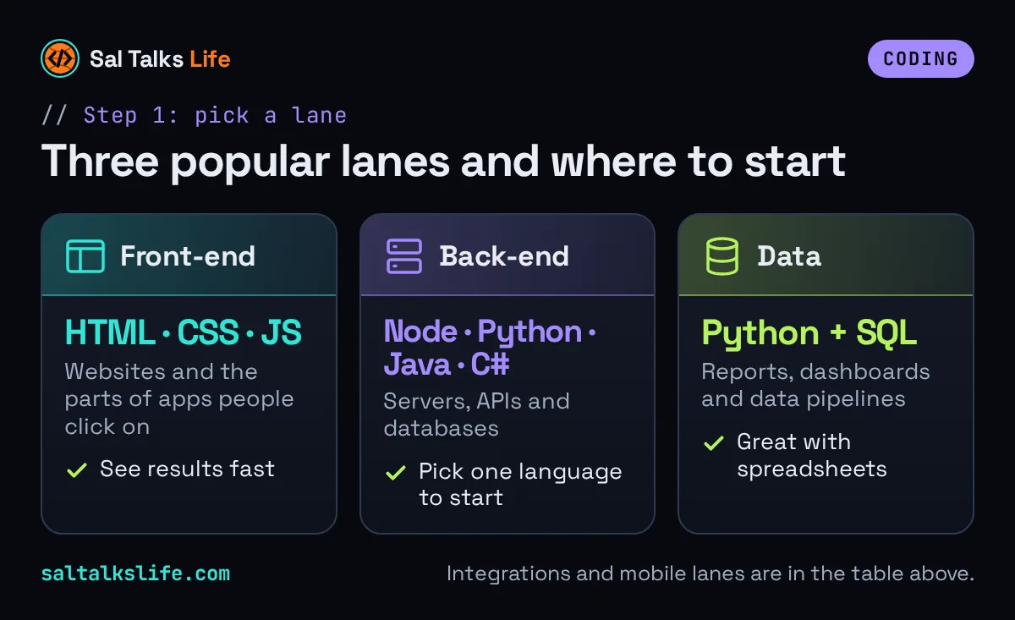This screenshot has width=1015, height=620.
Task: Click Websites and the parts of apps description
Action: (179, 398)
